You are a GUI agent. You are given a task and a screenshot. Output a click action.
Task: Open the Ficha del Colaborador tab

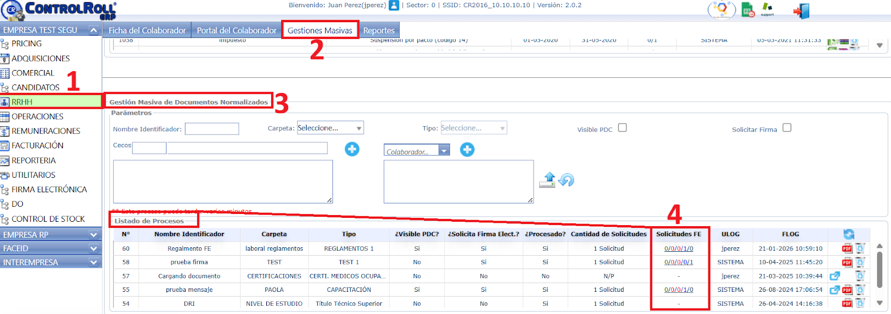(147, 31)
